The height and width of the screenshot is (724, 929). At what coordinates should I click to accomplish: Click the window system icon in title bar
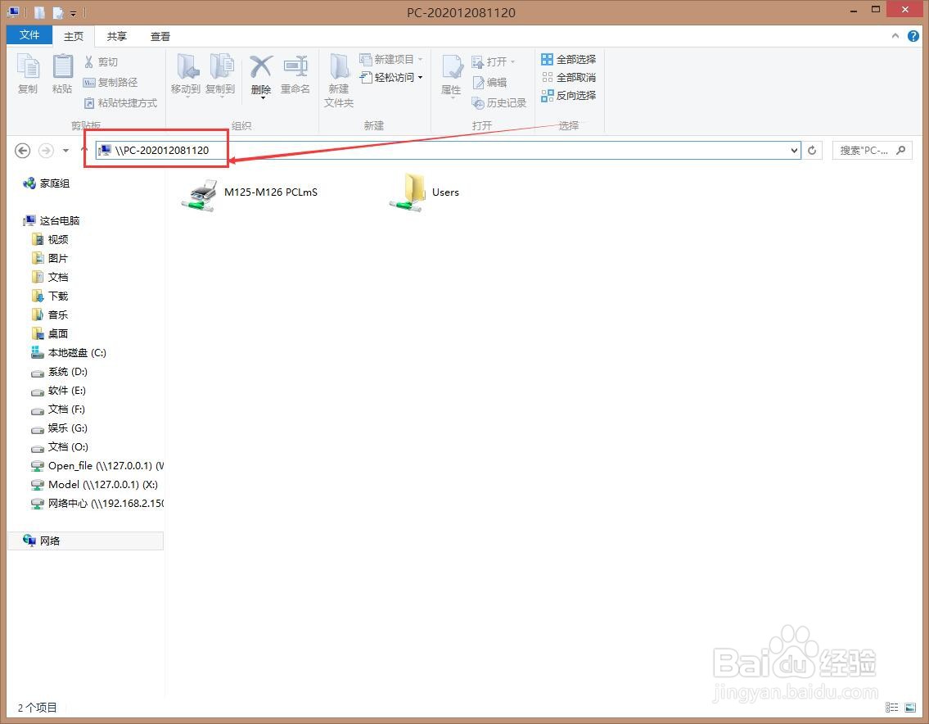[13, 11]
